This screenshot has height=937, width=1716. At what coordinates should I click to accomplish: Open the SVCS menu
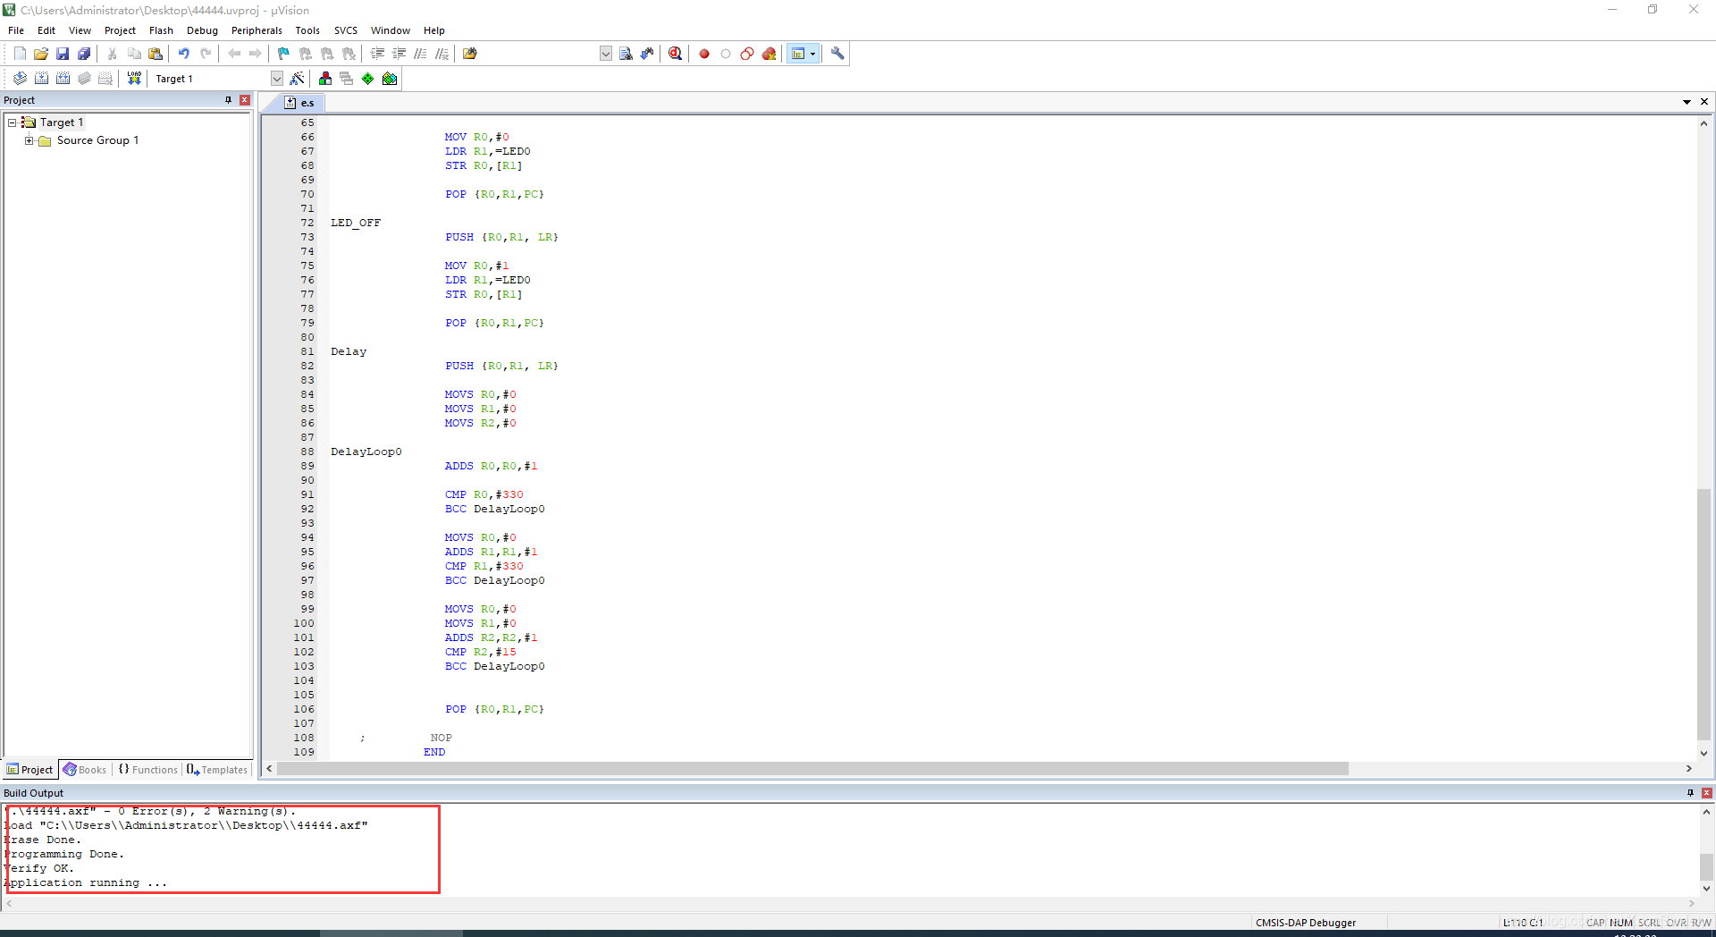pos(346,30)
